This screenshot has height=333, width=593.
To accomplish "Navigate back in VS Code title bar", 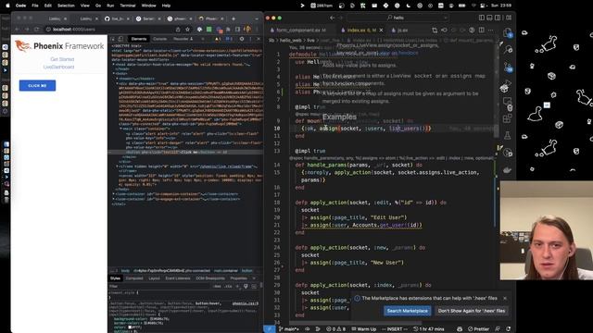I will 332,18.
